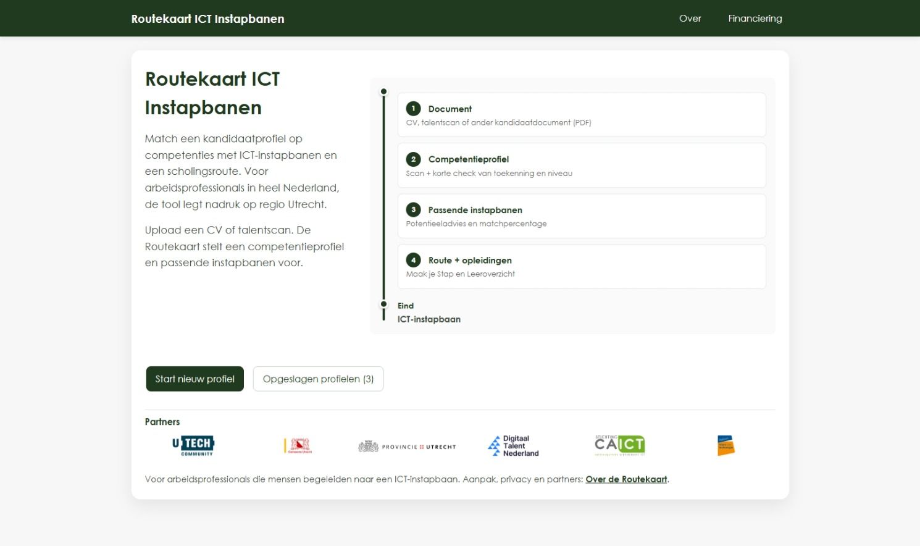Click 'CV, talentscan of ander kandidaatdocument (PDF)' text
920x546 pixels.
coord(498,123)
